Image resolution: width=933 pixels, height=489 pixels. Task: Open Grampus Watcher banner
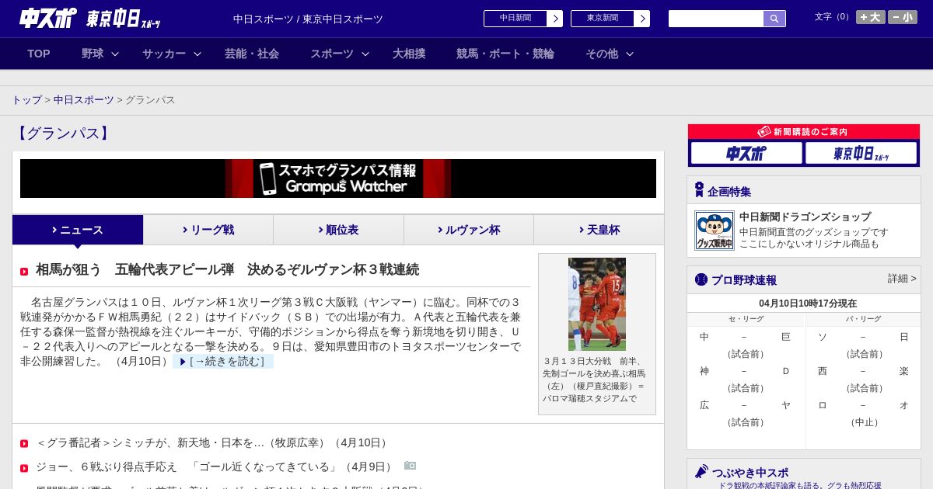coord(338,179)
